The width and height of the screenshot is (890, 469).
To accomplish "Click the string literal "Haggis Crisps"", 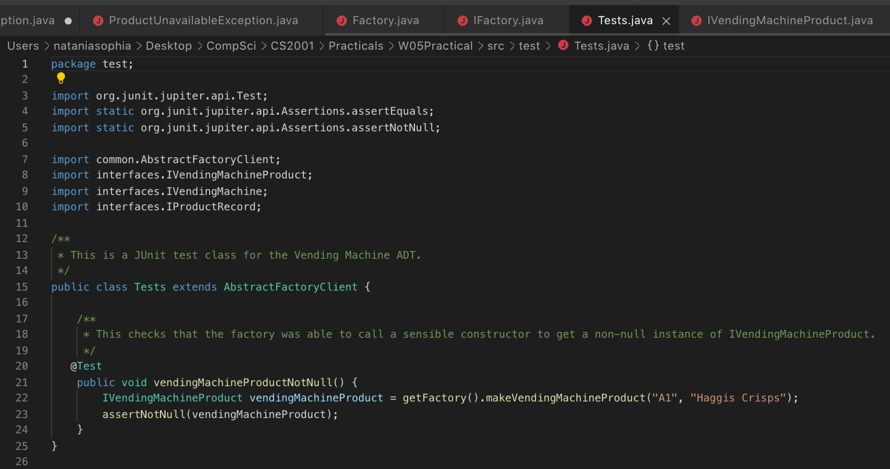I will (738, 398).
